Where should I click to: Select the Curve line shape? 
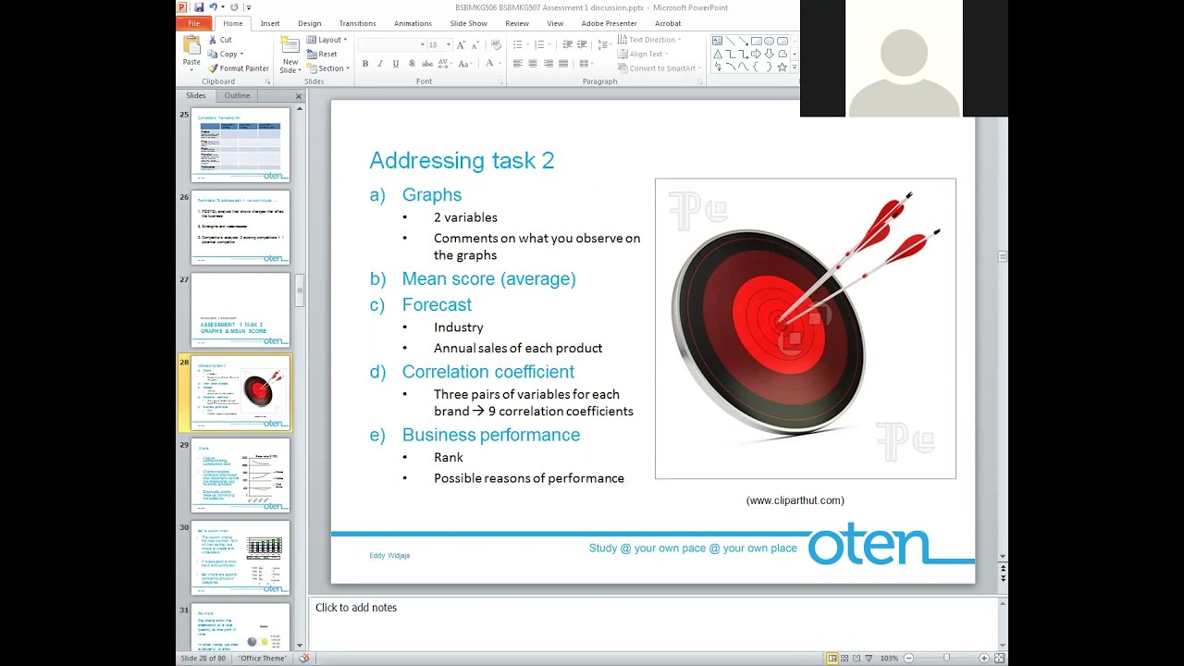pos(743,67)
